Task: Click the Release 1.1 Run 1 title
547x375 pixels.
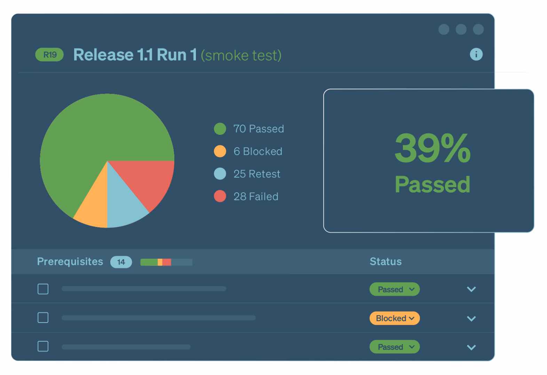Action: (135, 55)
